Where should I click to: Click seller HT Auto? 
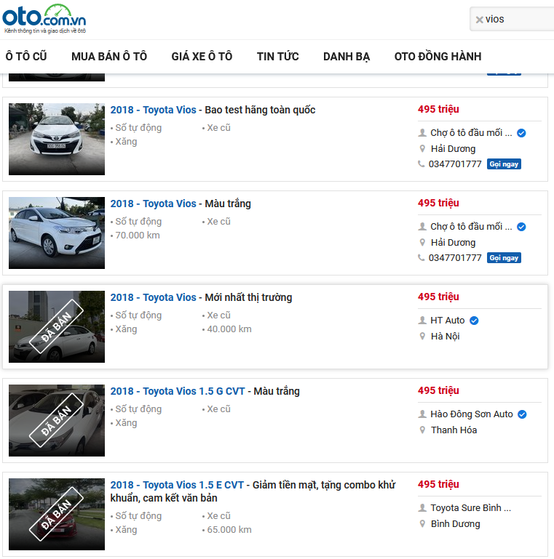click(x=447, y=320)
